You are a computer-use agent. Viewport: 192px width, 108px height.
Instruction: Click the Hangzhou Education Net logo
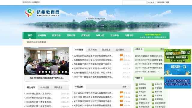(42, 13)
